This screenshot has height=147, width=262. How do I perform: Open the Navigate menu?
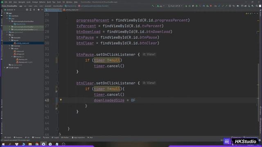click(22, 2)
